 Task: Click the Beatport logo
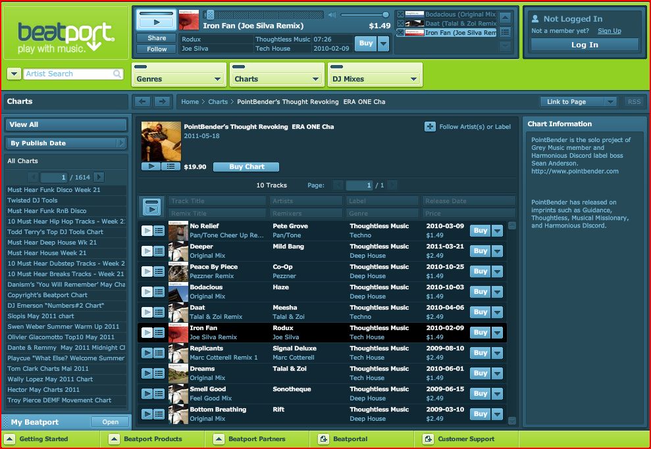pyautogui.click(x=66, y=37)
